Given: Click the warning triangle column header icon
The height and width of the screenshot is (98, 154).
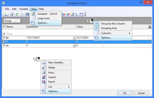Looking at the screenshot, I should 150,27.
